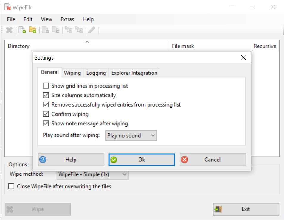
Task: Toggle Remove successfully wiped entries checkbox
Action: (46, 104)
